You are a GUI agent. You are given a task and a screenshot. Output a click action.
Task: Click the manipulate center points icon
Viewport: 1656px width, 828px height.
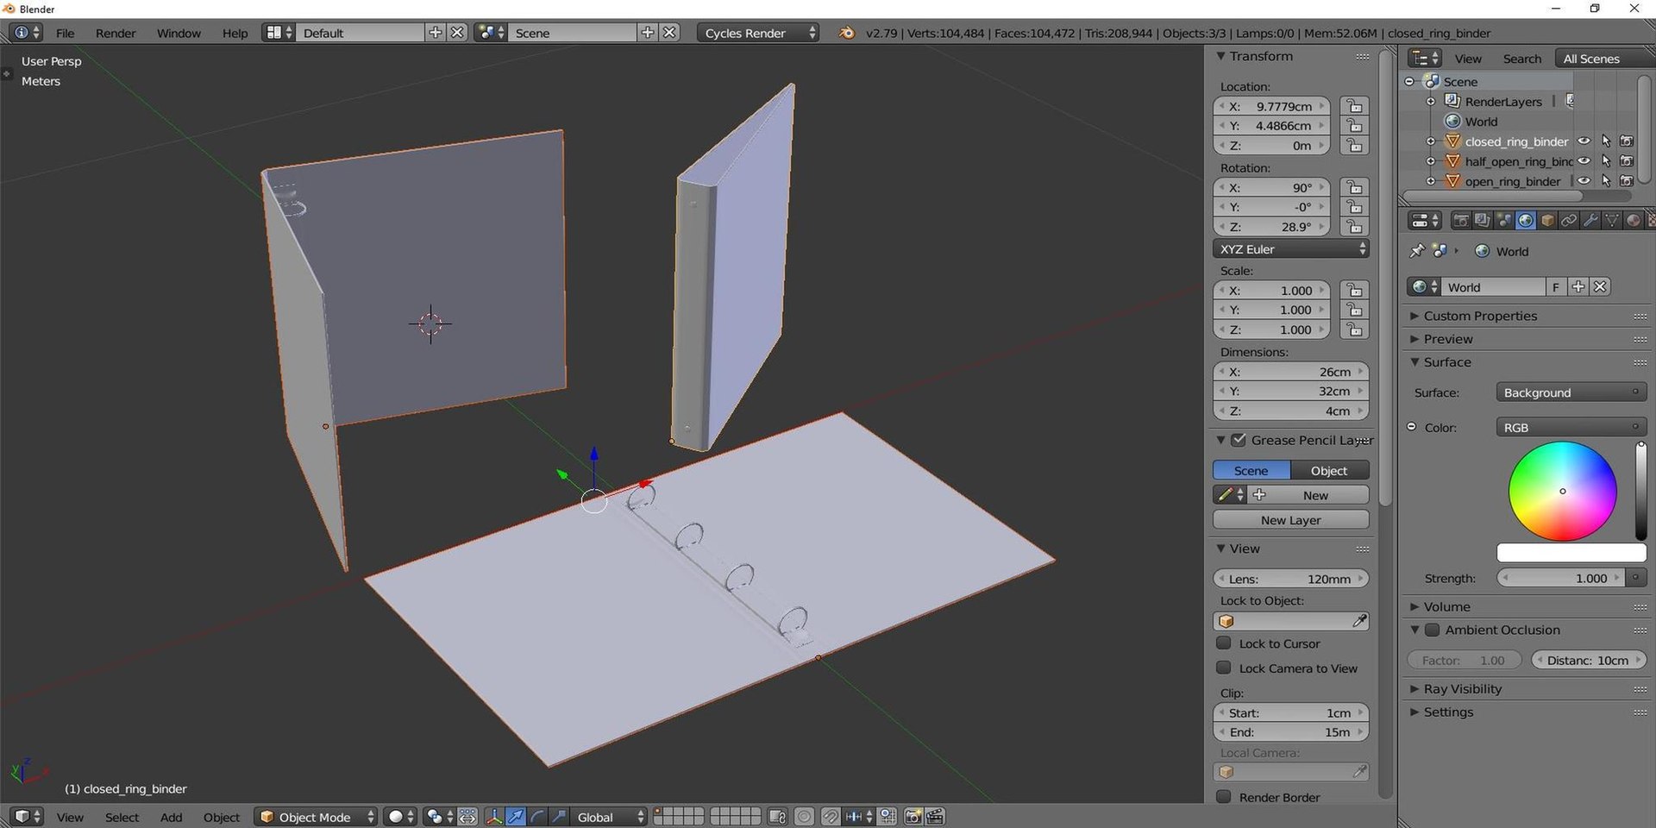(x=467, y=817)
